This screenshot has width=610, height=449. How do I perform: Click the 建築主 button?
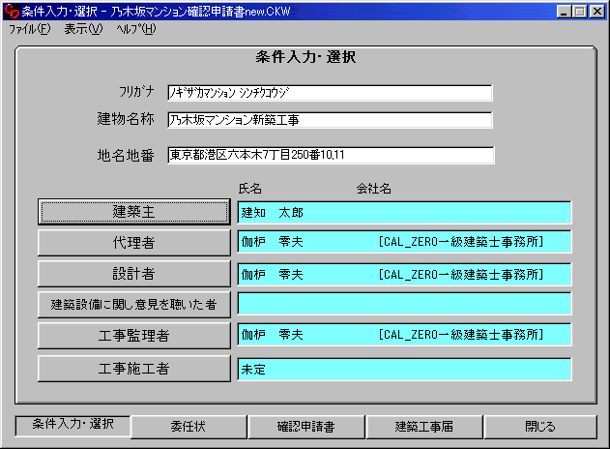(x=134, y=212)
